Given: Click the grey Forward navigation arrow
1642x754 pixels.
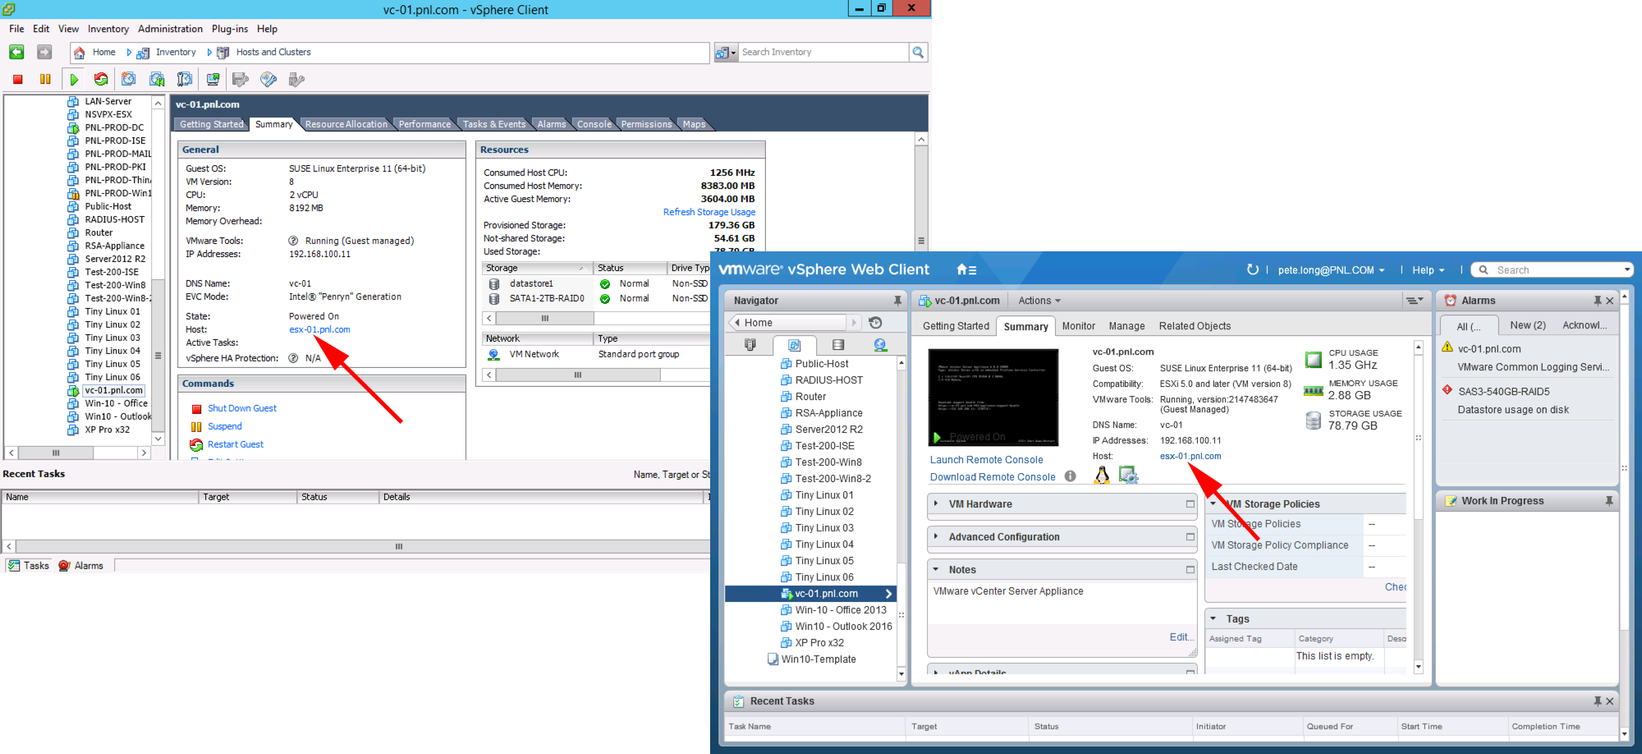Looking at the screenshot, I should (x=44, y=53).
